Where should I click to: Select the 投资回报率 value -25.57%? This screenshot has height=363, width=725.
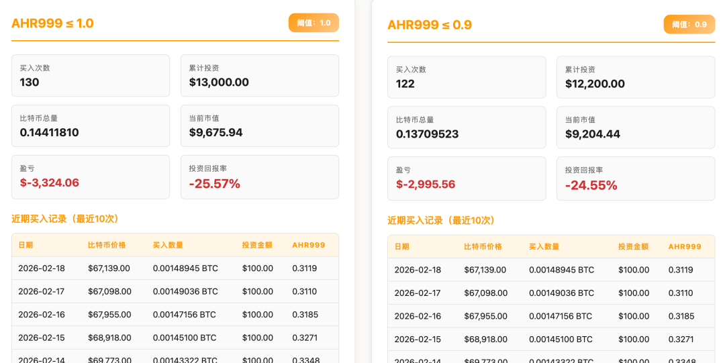click(214, 184)
